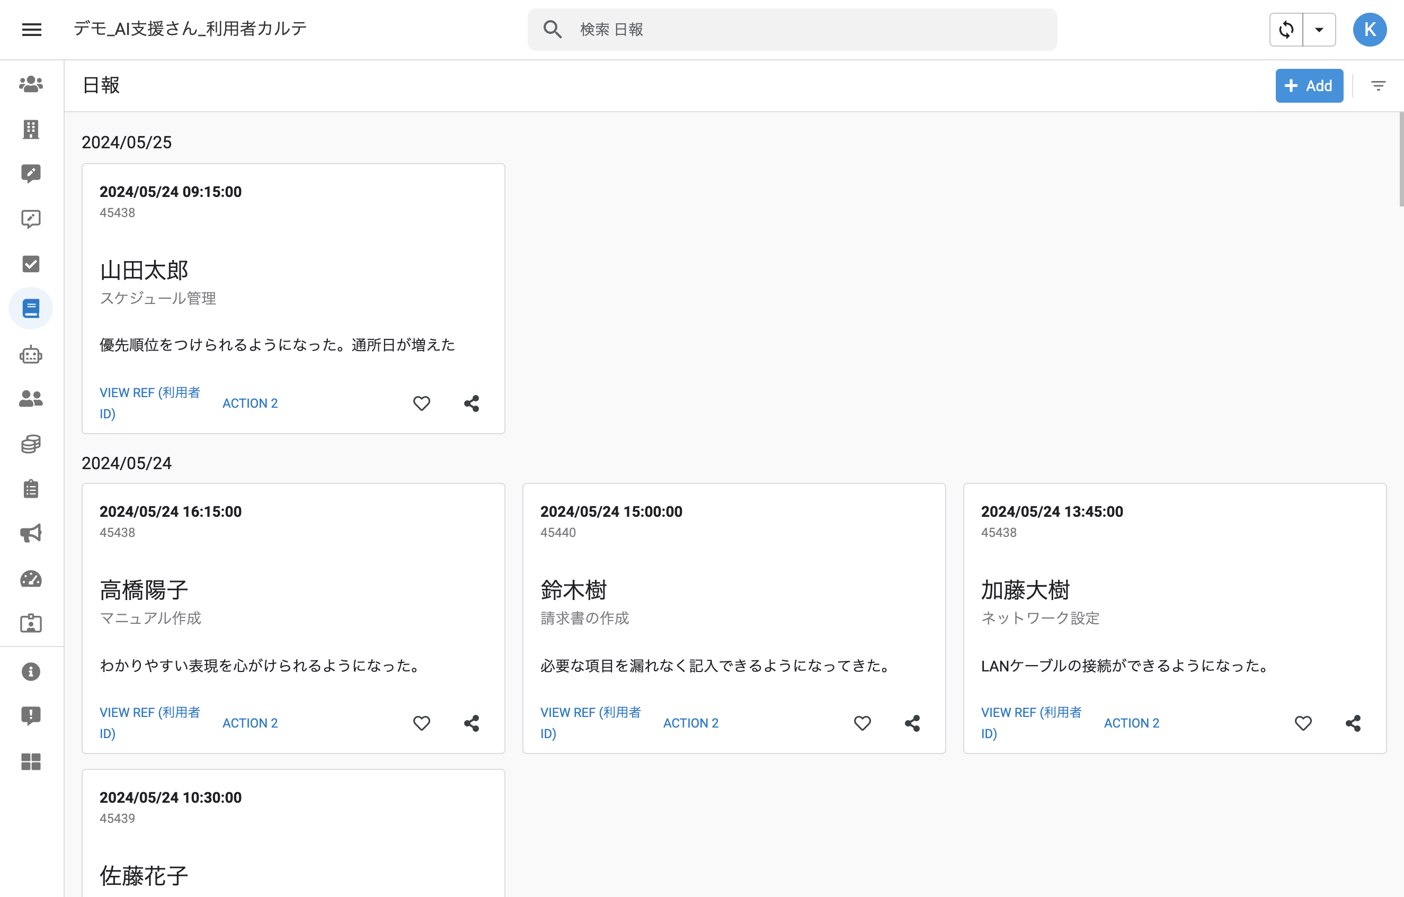Click the sync refresh icon

1286,30
